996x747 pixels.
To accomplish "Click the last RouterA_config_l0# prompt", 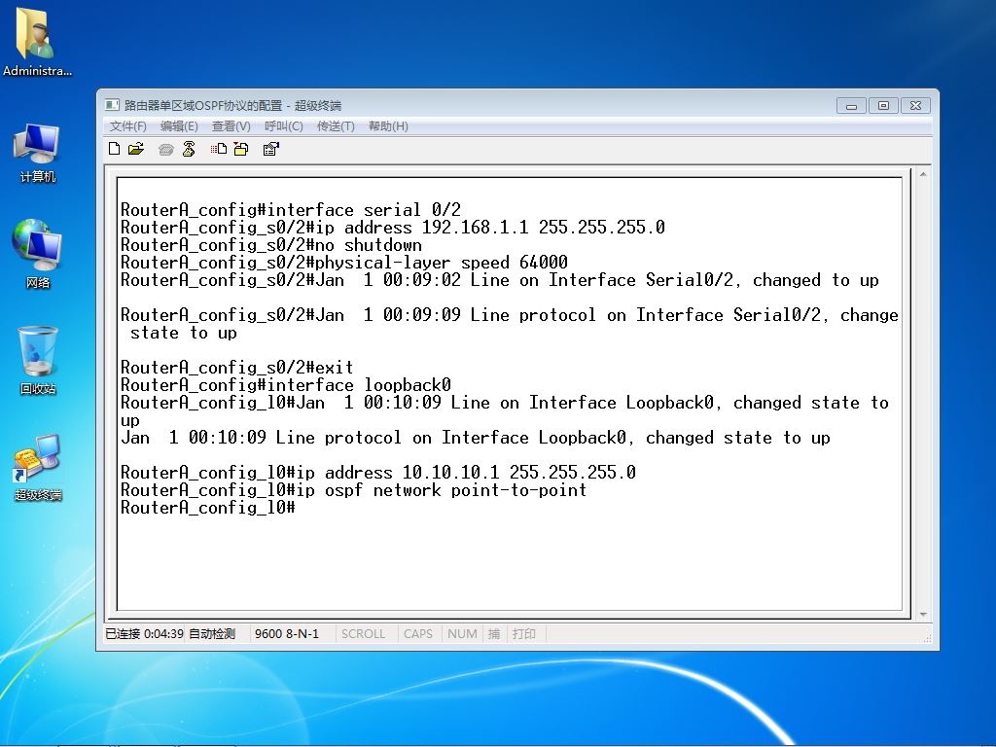I will (208, 508).
